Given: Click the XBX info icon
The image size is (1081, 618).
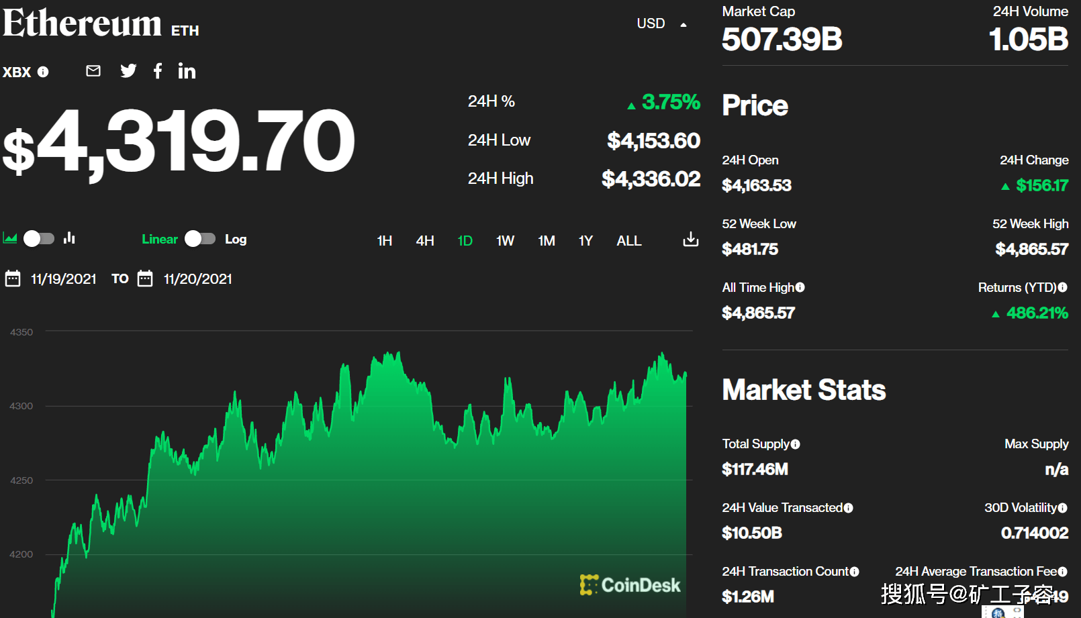Looking at the screenshot, I should tap(43, 72).
